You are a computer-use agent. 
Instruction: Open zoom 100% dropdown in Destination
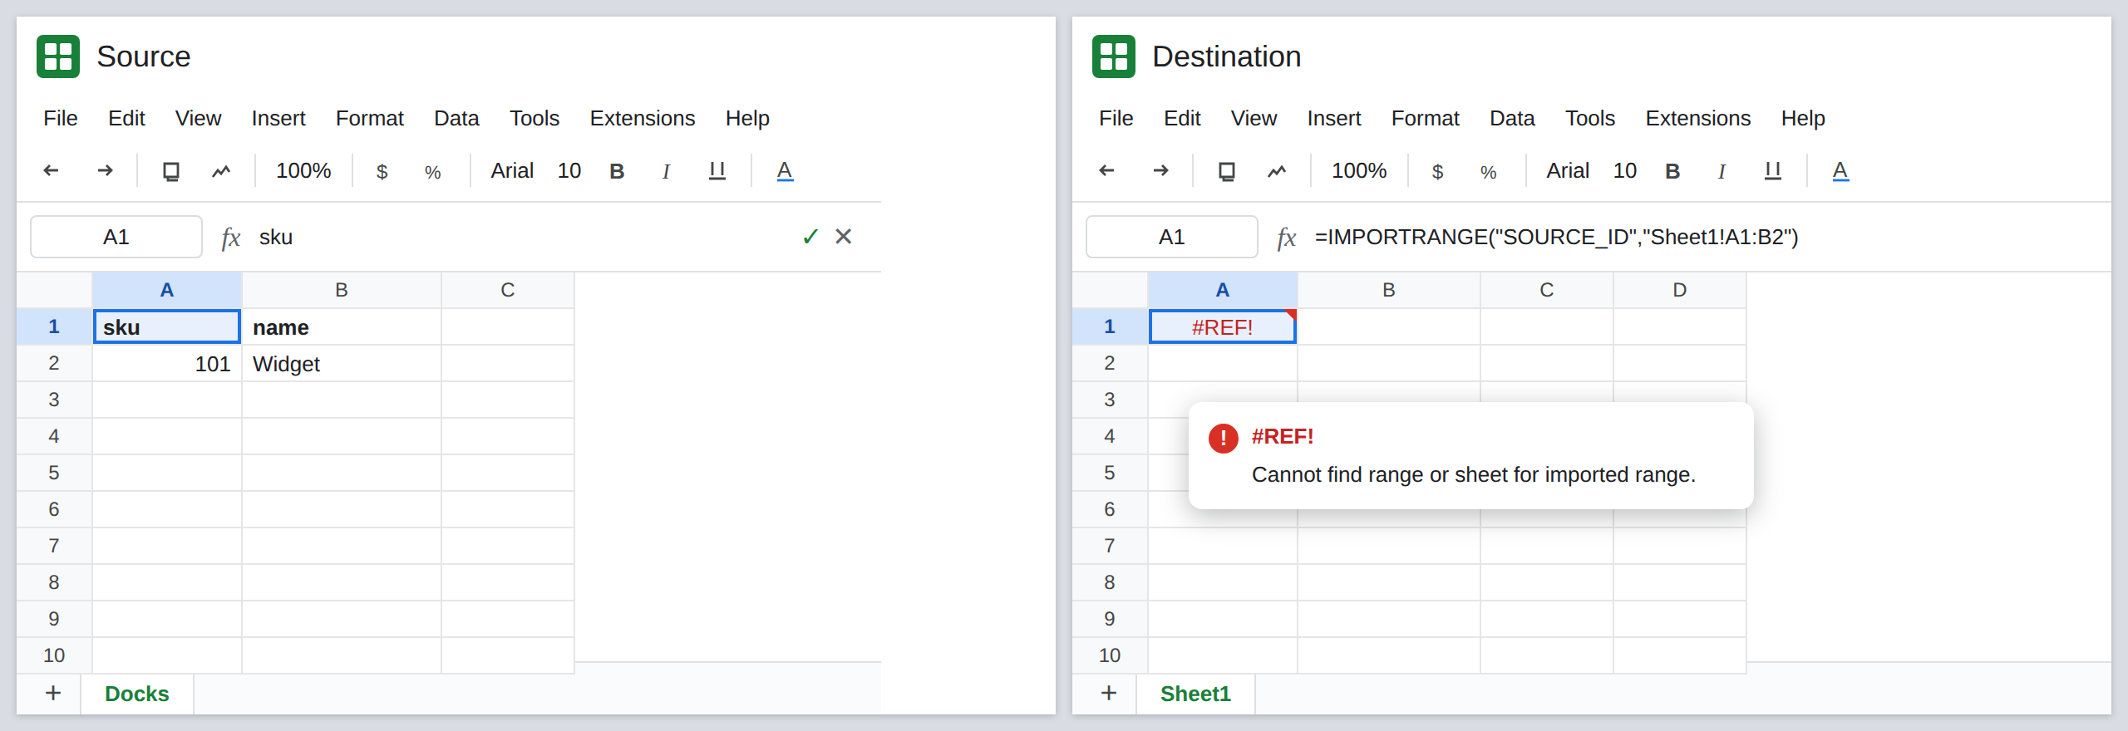[1359, 170]
